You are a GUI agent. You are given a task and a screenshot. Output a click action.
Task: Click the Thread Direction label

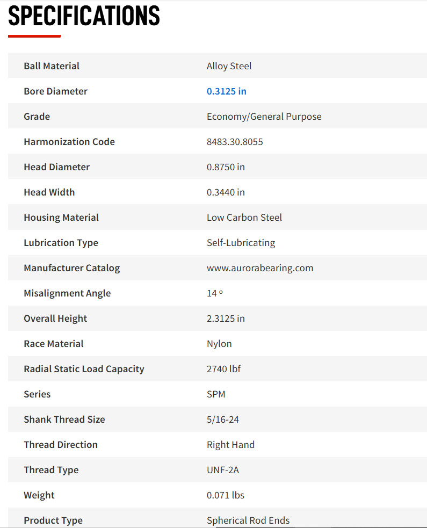click(x=61, y=445)
